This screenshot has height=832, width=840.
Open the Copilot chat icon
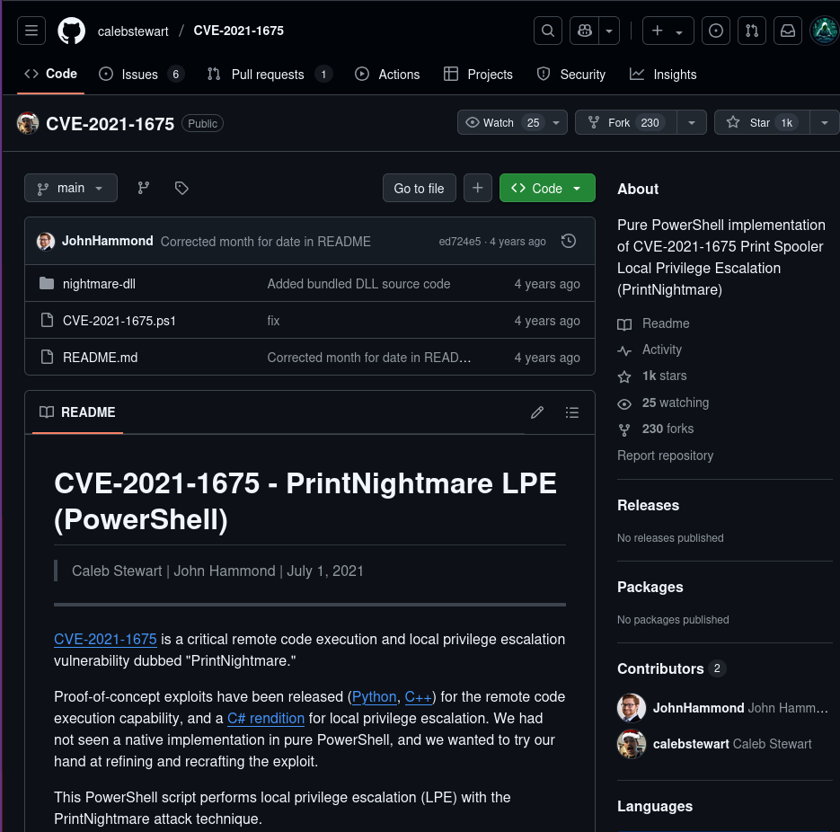pyautogui.click(x=585, y=31)
